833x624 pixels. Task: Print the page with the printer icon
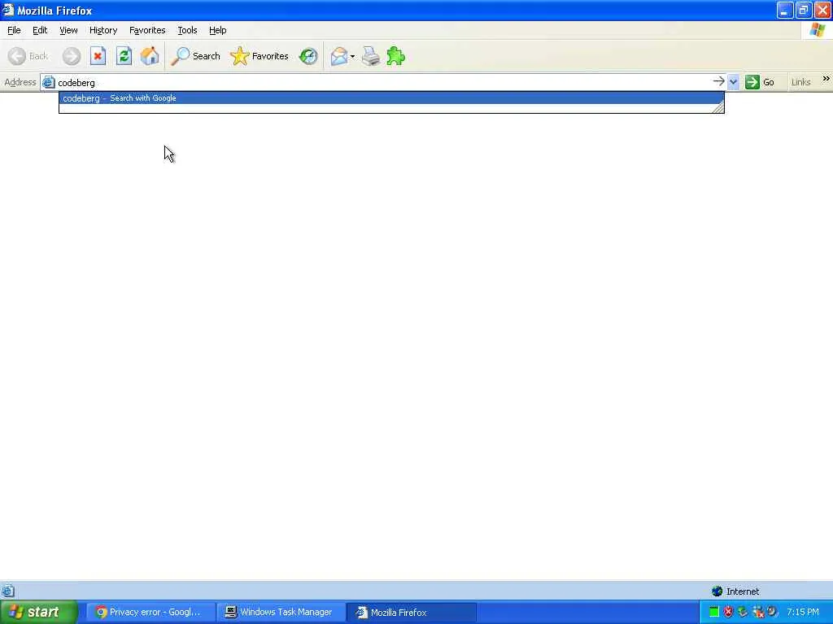[371, 56]
